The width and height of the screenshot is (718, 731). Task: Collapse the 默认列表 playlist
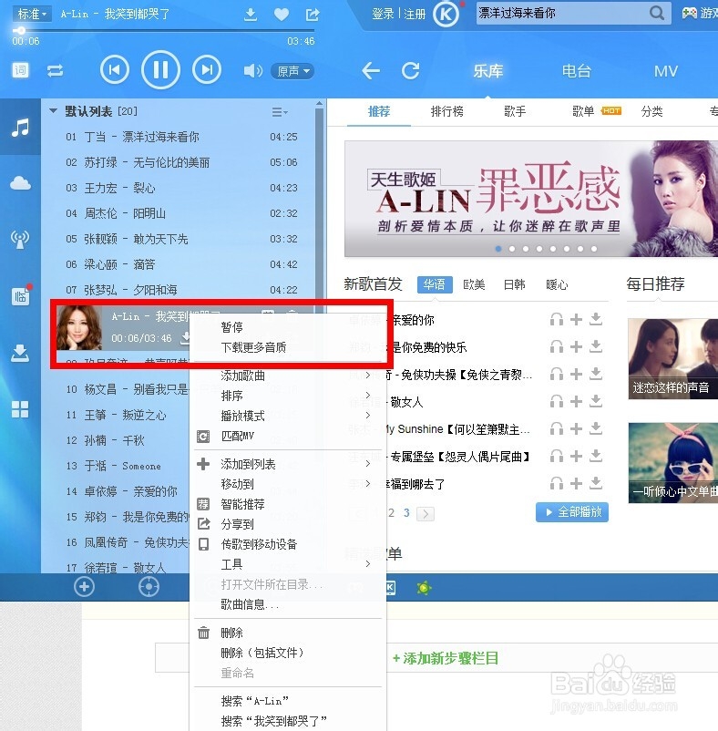53,111
